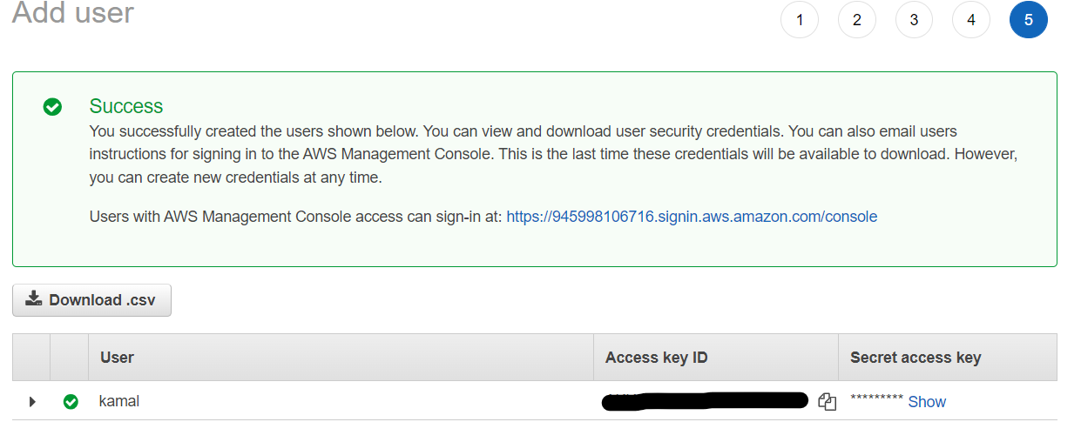Open the AWS console sign-in URL
The width and height of the screenshot is (1081, 442).
692,217
